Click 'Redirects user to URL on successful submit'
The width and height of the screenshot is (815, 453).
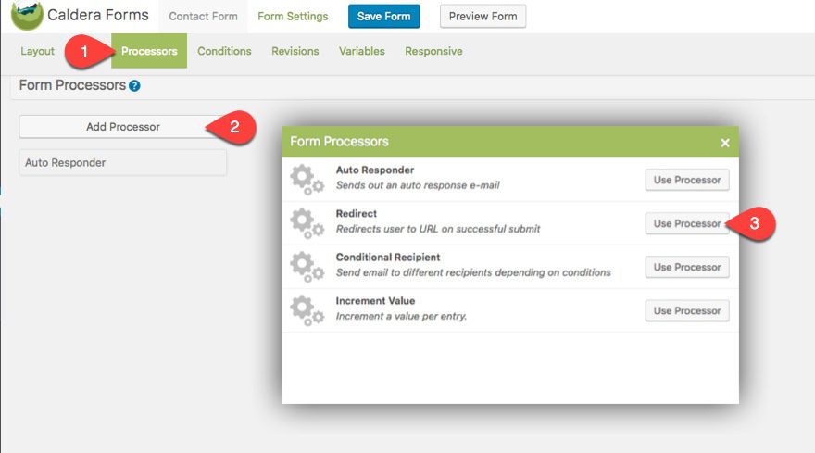(438, 229)
